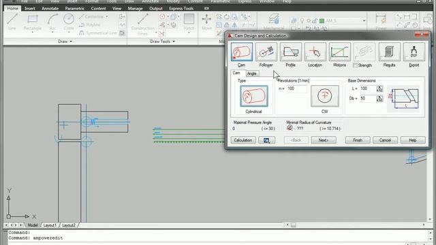Viewport: 436px width, 245px height.
Task: Open the Export step icon
Action: (414, 52)
